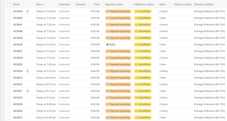This screenshot has width=227, height=121.
Task: Click Payment pending badge on order #23840
Action: [118, 31]
